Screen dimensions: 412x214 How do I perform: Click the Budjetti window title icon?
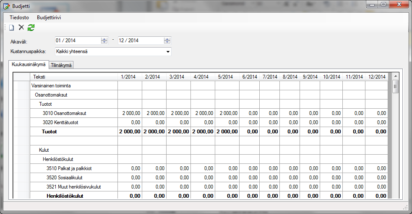pos(7,6)
